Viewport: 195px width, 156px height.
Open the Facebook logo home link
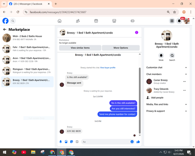pyautogui.click(x=5, y=21)
